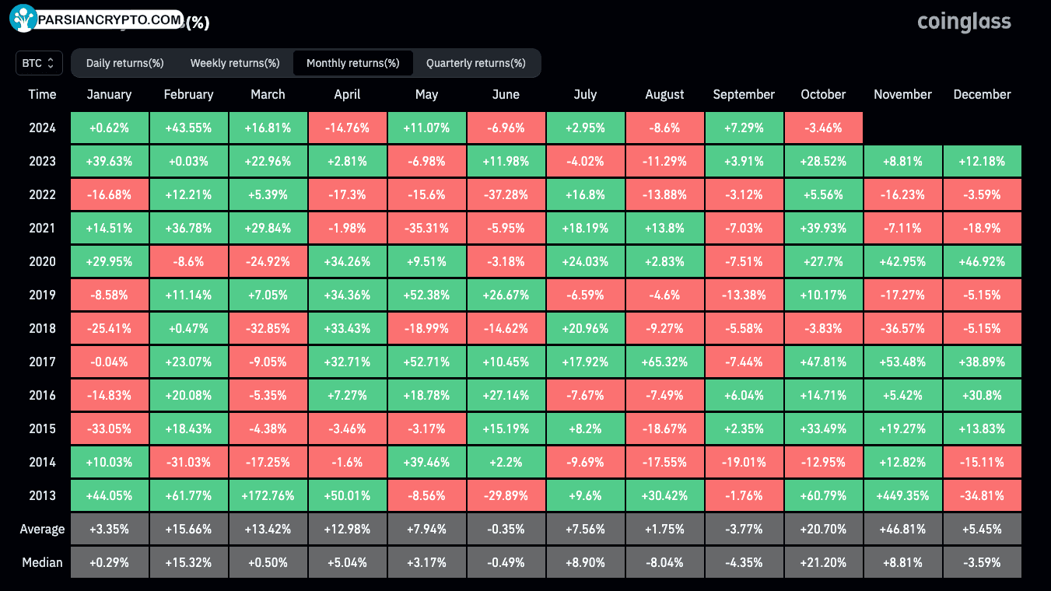Click the coinglass logo
Image resolution: width=1051 pixels, height=591 pixels.
click(964, 22)
